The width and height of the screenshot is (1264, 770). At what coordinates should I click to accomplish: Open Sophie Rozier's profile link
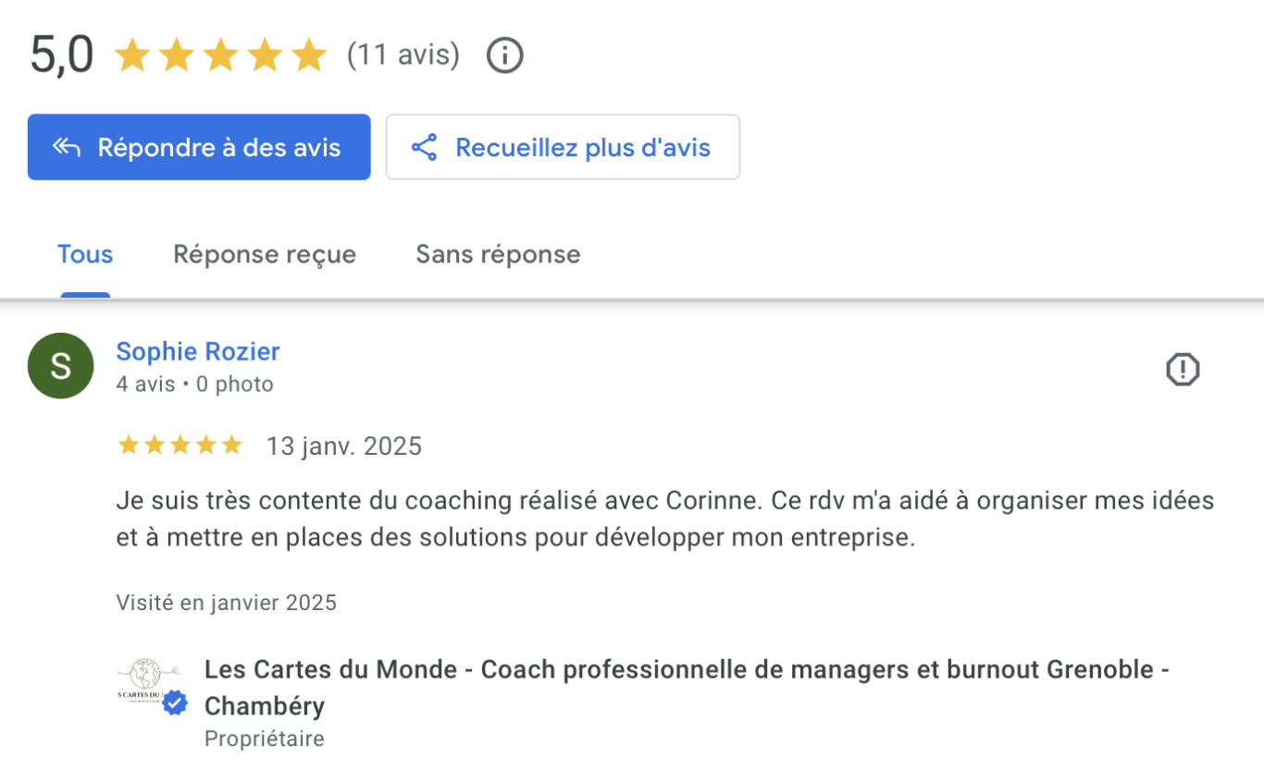tap(197, 351)
